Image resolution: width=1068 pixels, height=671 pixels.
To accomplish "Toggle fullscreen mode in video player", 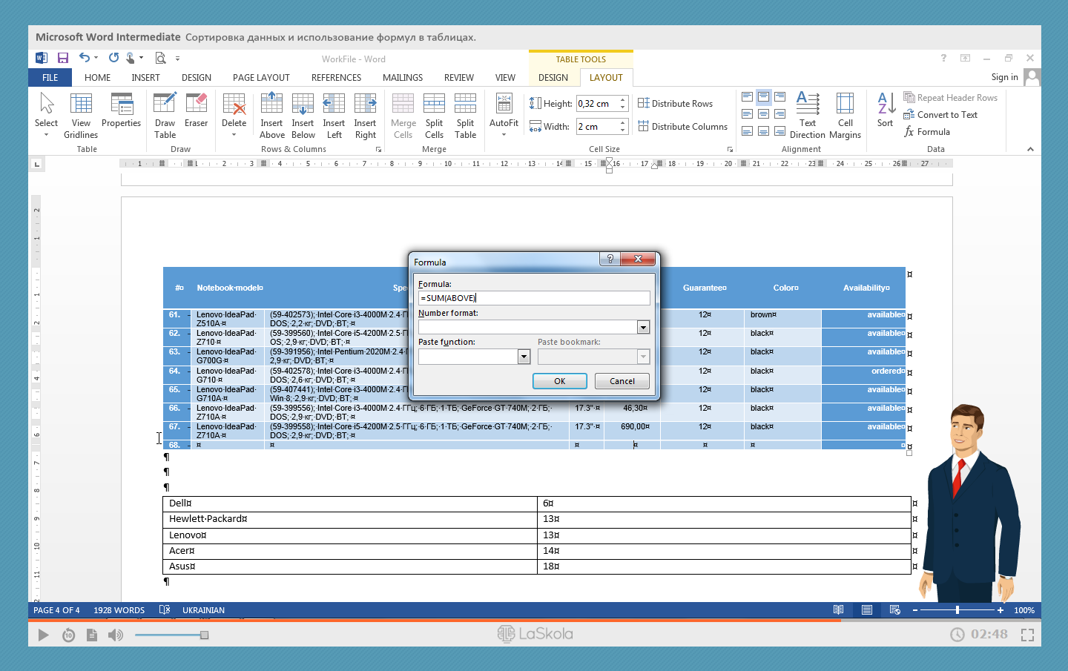I will 1027,635.
